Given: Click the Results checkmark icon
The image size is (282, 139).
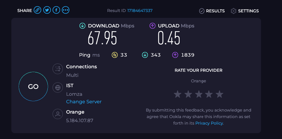Looking at the screenshot, I should pos(202,11).
